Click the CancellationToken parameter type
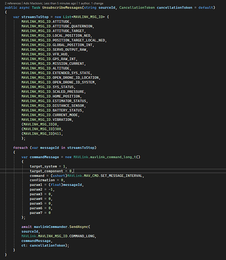Screen dimensions: 226x260 pyautogui.click(x=137, y=8)
